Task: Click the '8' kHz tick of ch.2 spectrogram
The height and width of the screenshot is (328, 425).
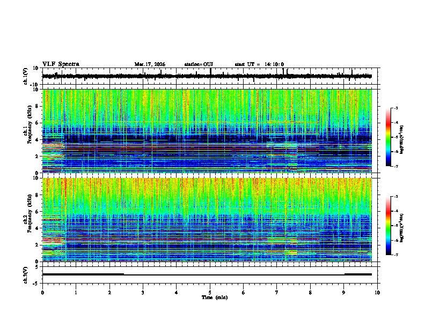Action: [x=37, y=195]
